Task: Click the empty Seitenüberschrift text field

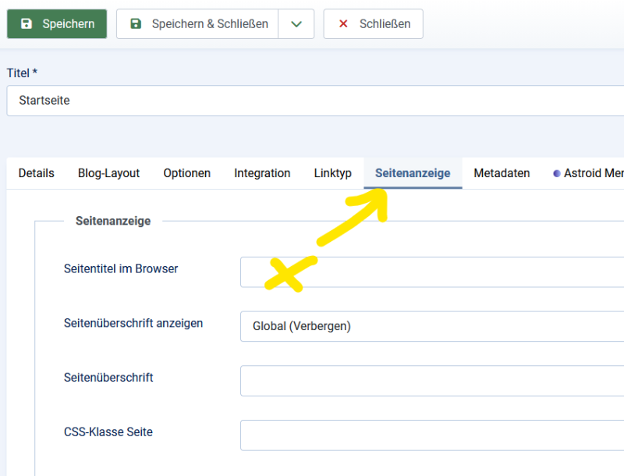Action: [x=433, y=381]
